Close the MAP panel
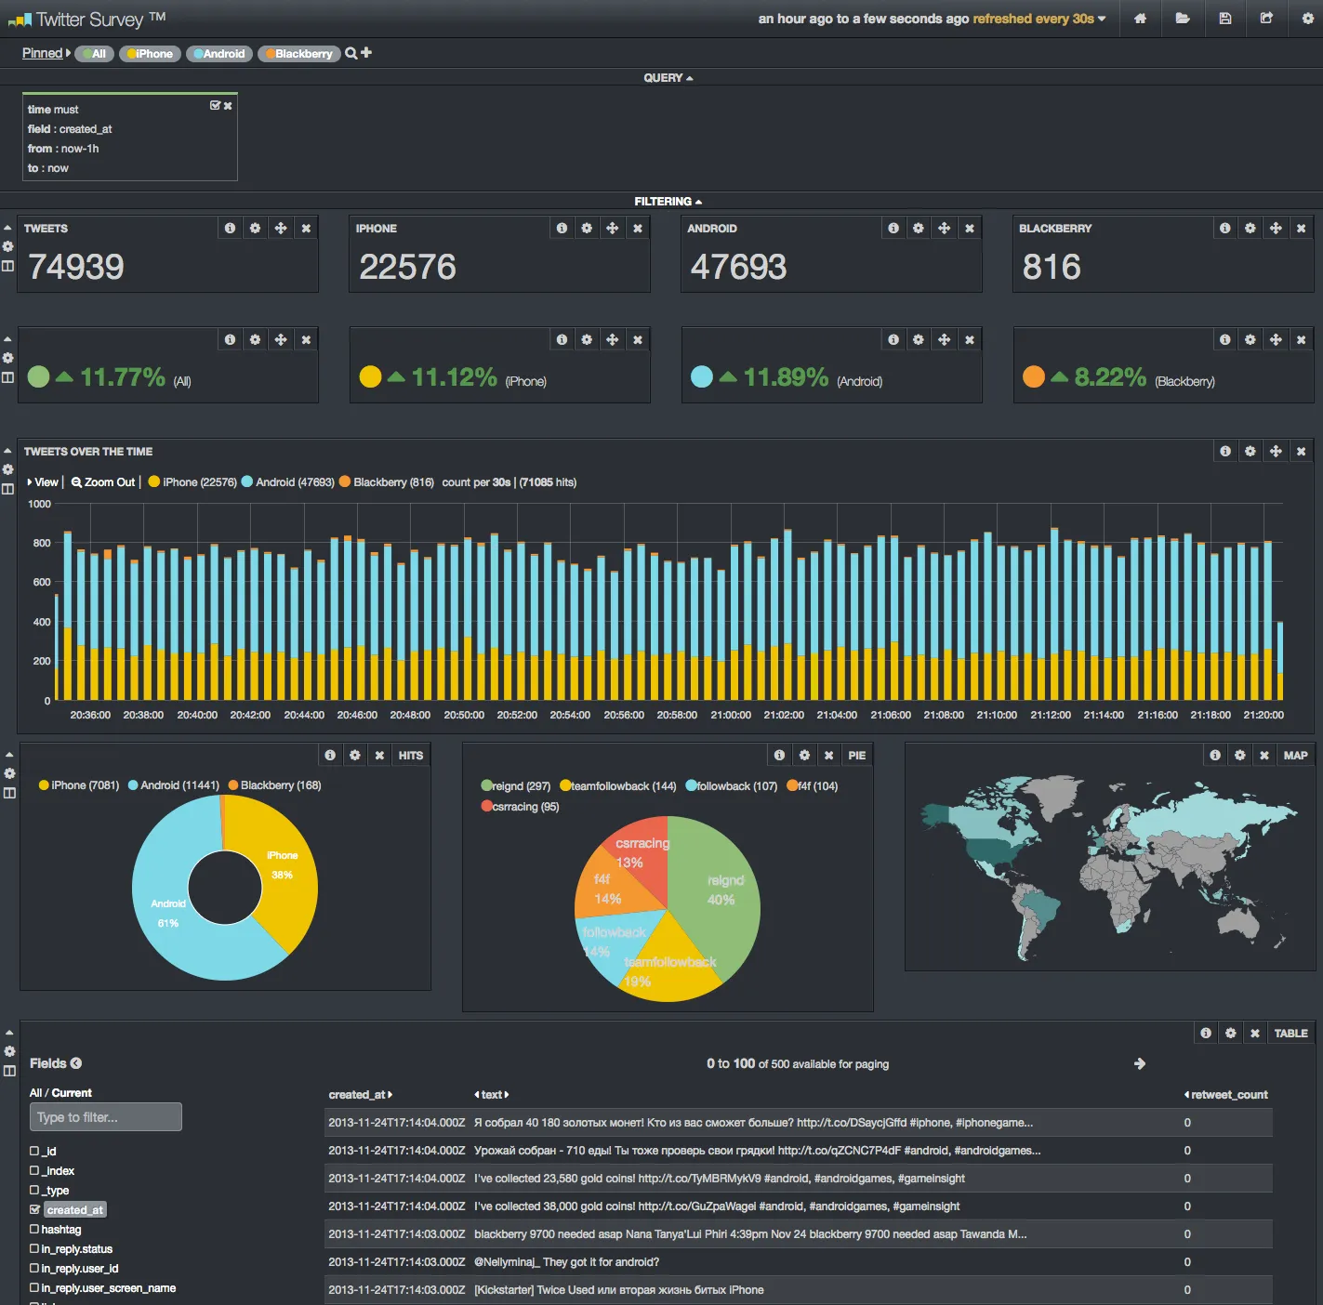This screenshot has height=1305, width=1323. click(1264, 755)
